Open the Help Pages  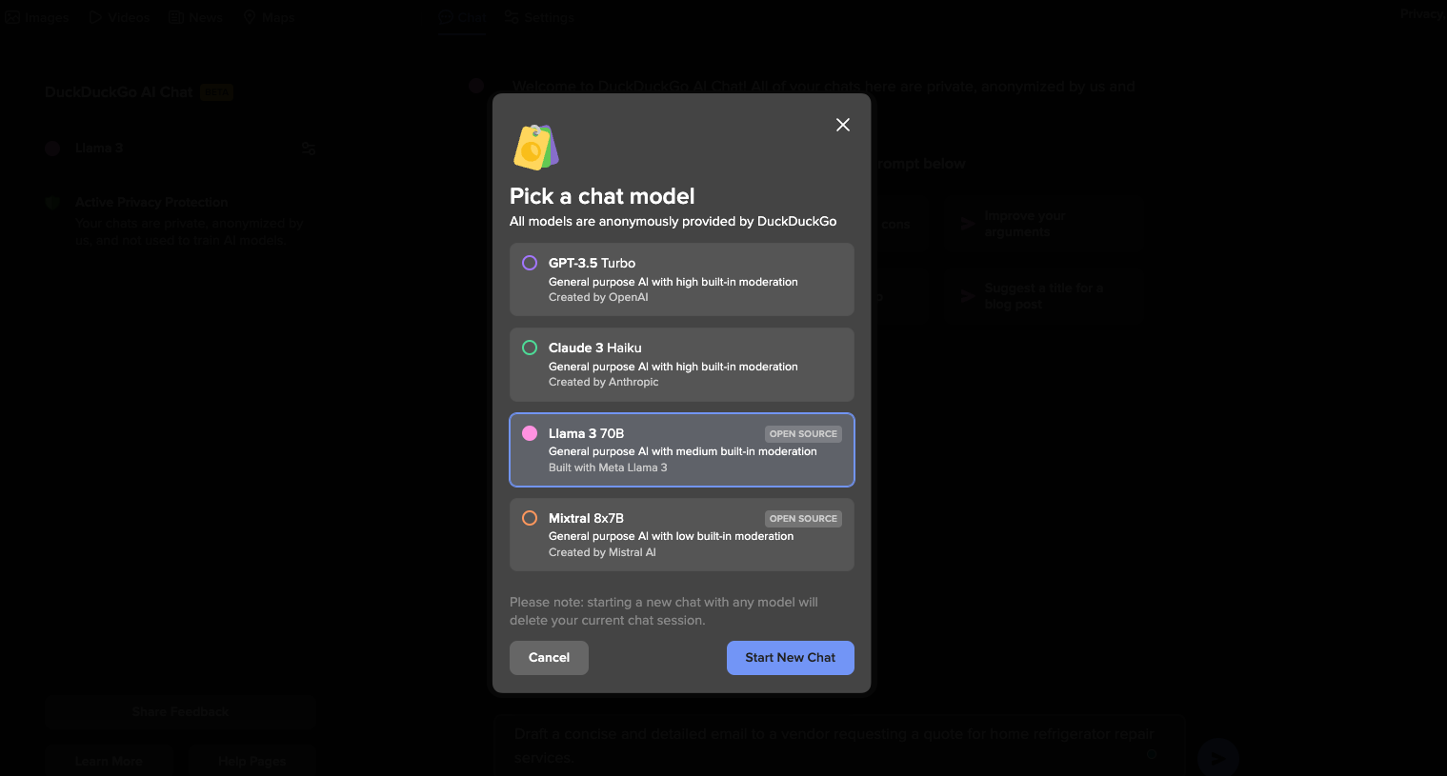click(251, 761)
